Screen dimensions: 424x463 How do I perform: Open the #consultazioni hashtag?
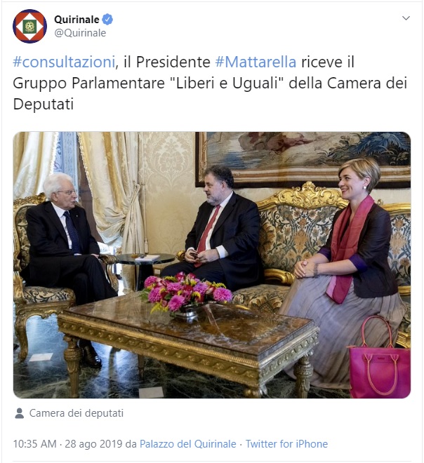point(64,62)
